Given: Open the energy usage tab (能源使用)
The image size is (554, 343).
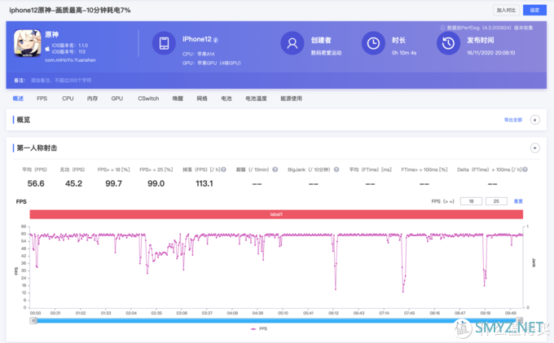Looking at the screenshot, I should pos(291,99).
